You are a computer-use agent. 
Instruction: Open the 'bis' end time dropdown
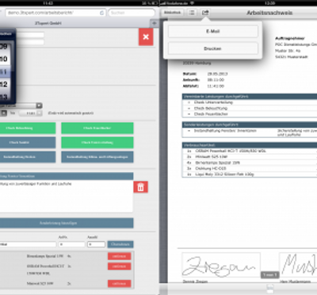tap(30, 113)
